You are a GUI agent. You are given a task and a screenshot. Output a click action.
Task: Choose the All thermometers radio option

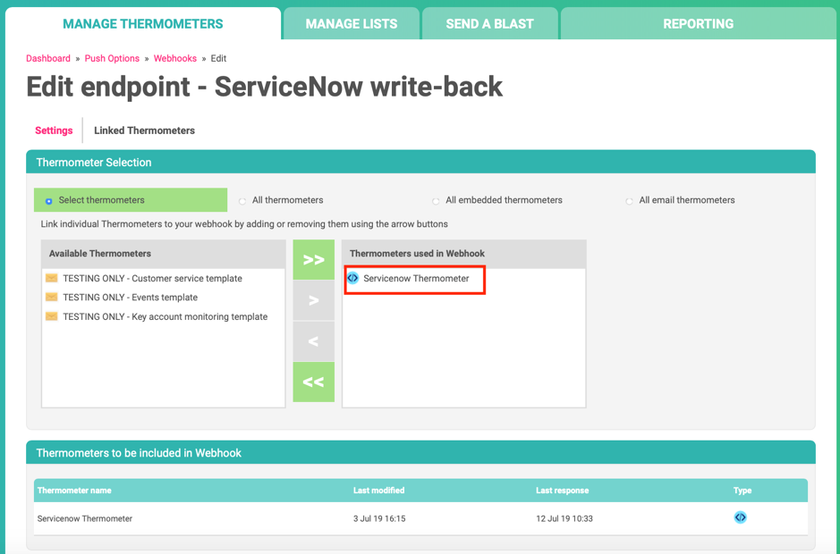point(242,201)
